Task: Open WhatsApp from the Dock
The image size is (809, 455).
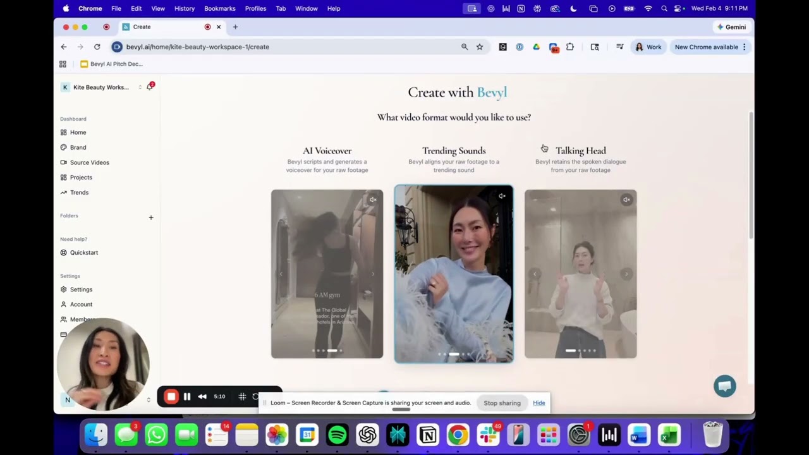Action: coord(156,435)
